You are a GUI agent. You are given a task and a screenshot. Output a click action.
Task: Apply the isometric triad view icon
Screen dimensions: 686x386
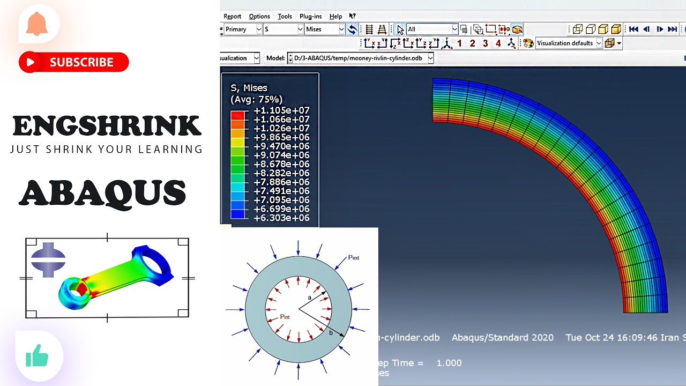tap(447, 43)
